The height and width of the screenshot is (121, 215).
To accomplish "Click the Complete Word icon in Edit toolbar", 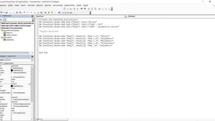I will click(x=78, y=9).
